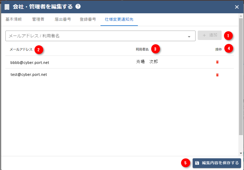Close the 会社・管理者を編集する dialog

pyautogui.click(x=237, y=7)
